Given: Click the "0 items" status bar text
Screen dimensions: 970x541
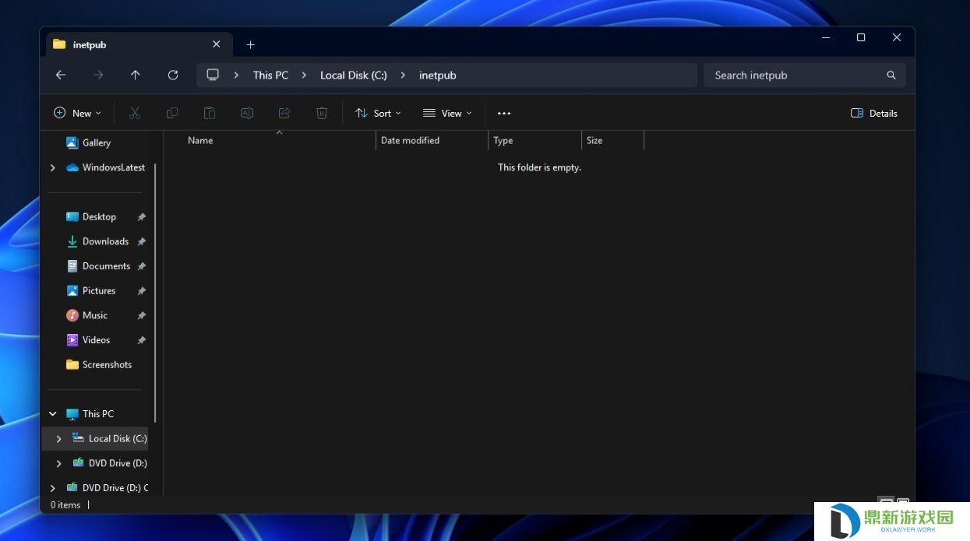Looking at the screenshot, I should coord(65,505).
